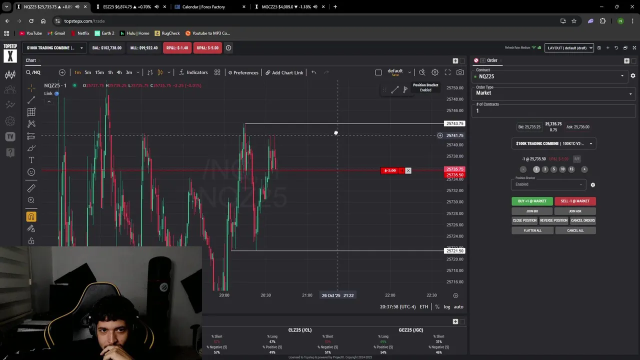640x360 pixels.
Task: Open the Order Type Market dropdown
Action: click(553, 93)
